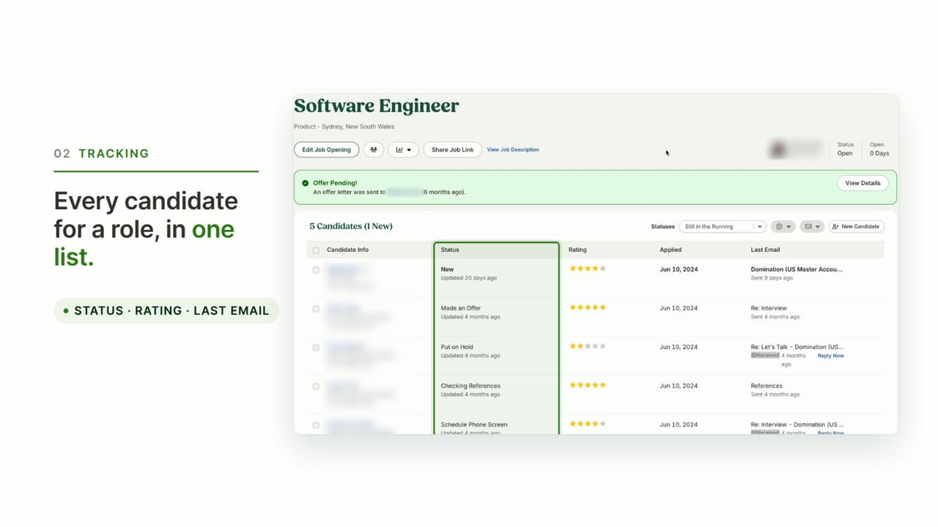This screenshot has height=527, width=938.
Task: Open the View Job Description link
Action: [513, 150]
